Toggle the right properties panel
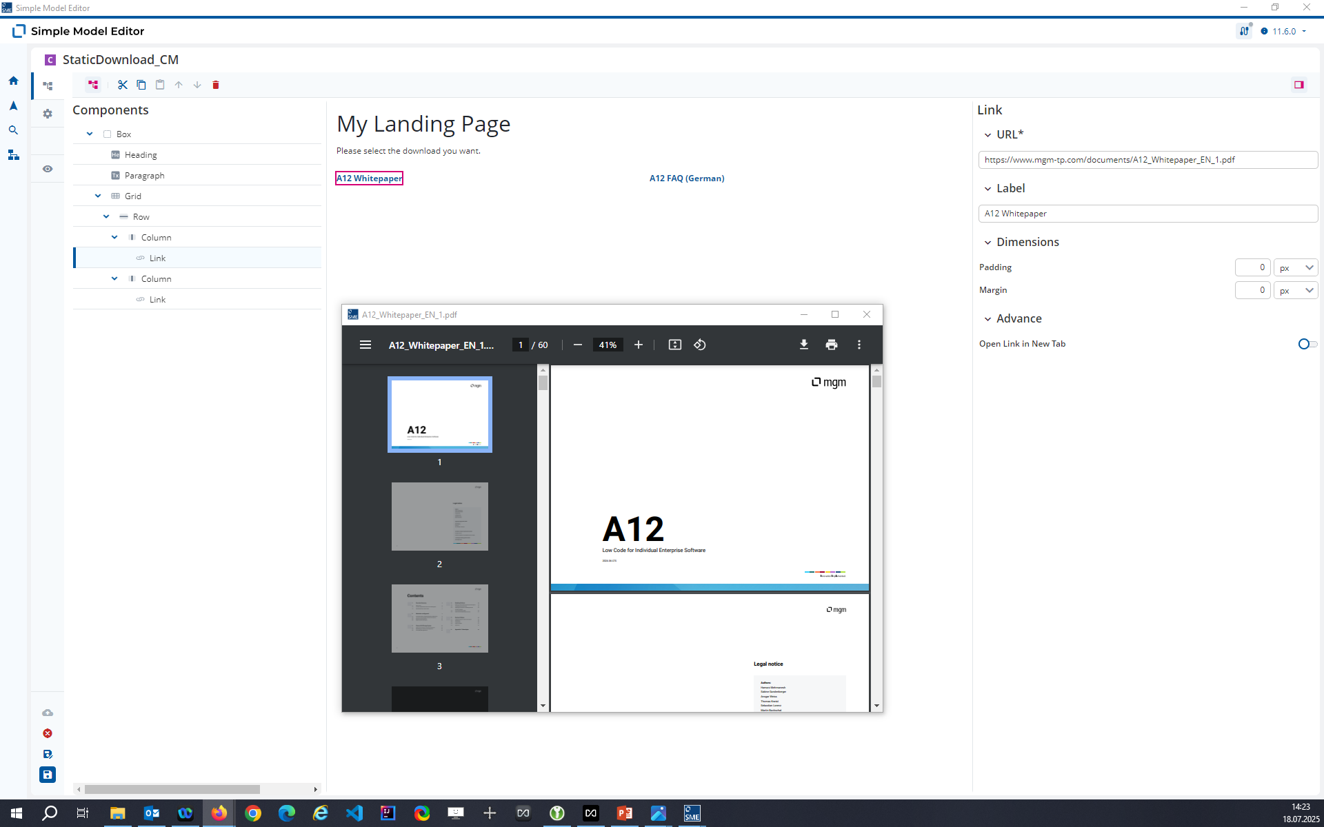The height and width of the screenshot is (827, 1324). point(1299,85)
